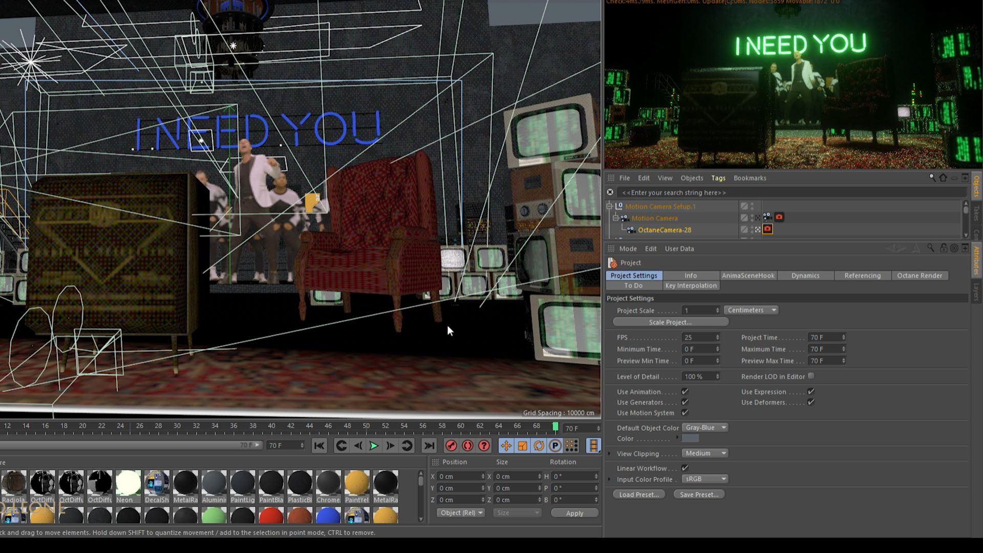The image size is (983, 553).
Task: Open the red keyframe selection question-mark icon
Action: [484, 445]
